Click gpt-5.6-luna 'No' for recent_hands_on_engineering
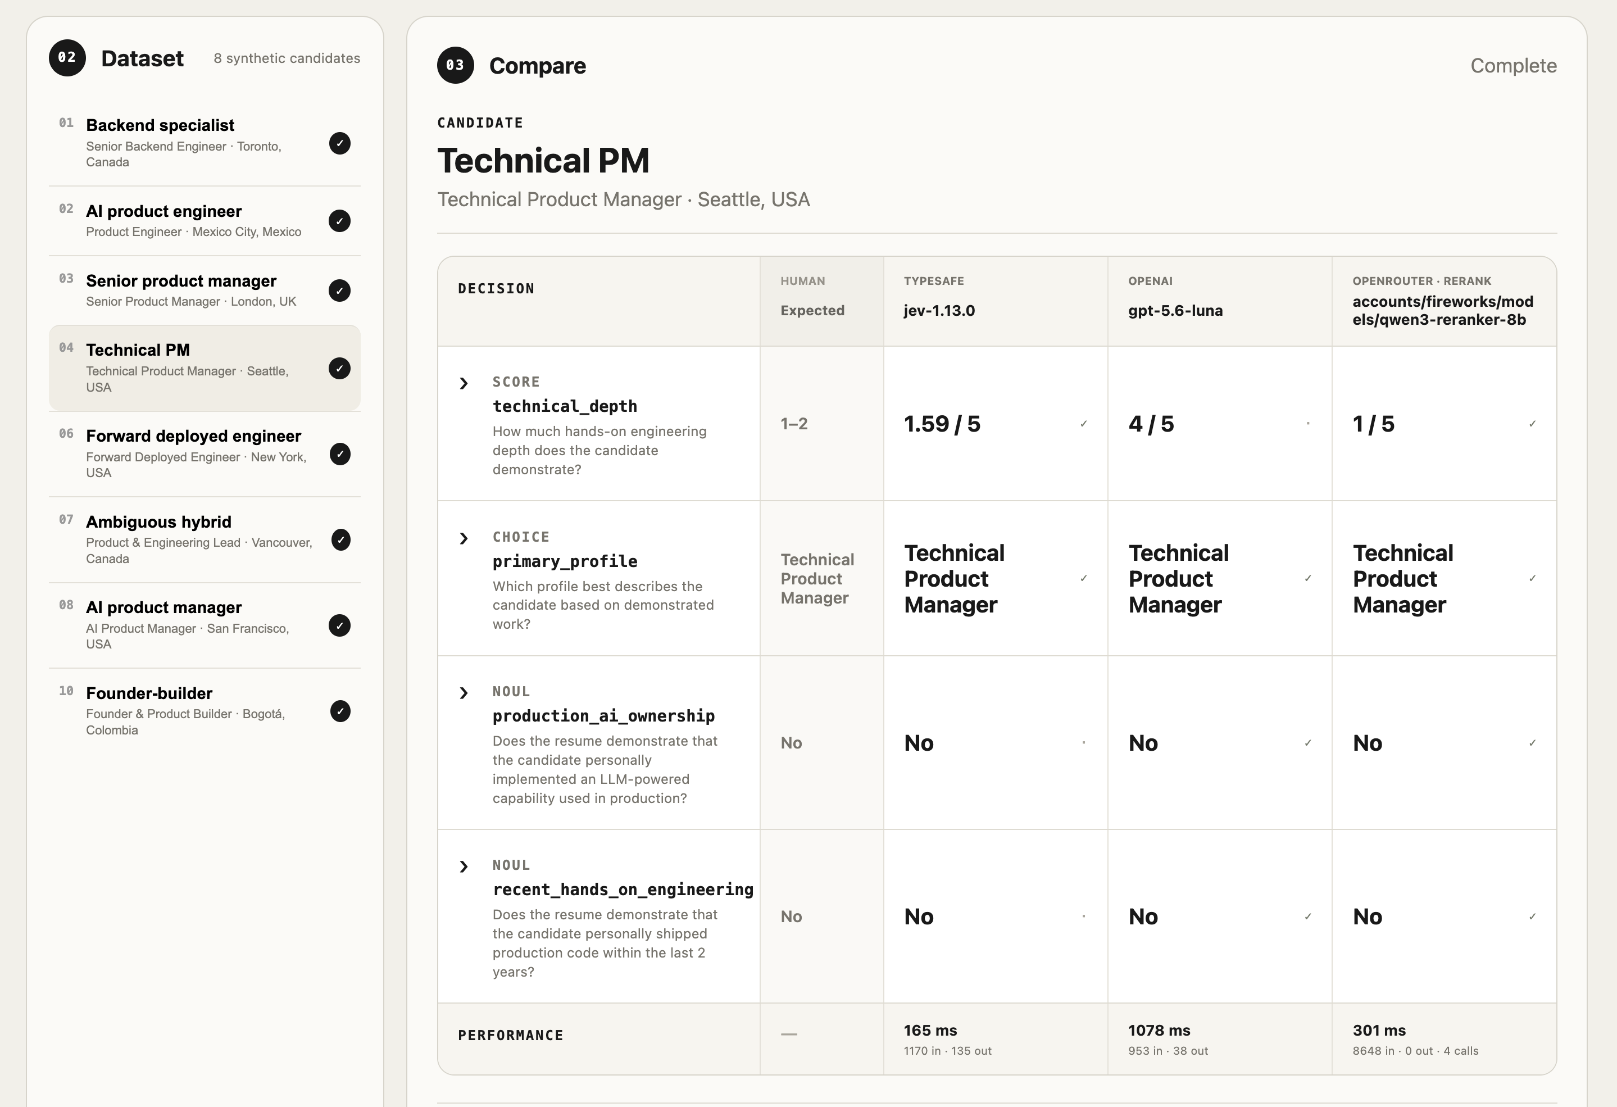 tap(1143, 917)
